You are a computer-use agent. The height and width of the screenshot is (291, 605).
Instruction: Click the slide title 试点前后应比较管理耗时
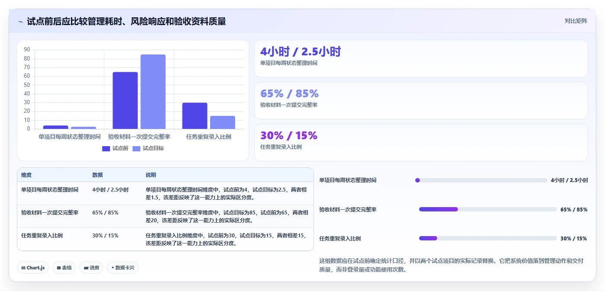tap(126, 21)
